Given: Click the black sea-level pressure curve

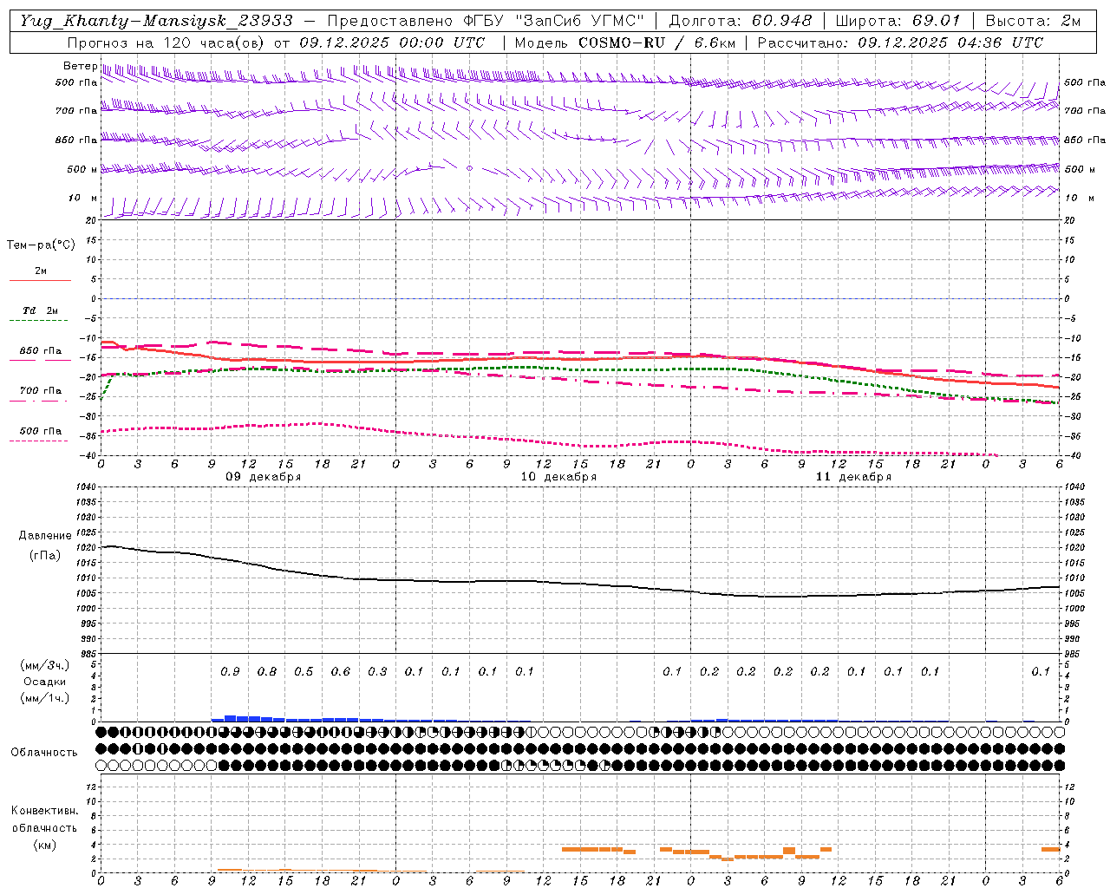Looking at the screenshot, I should coord(580,582).
